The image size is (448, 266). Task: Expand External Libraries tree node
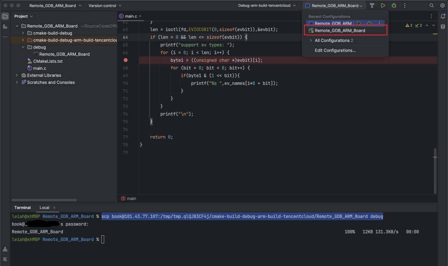pyautogui.click(x=17, y=75)
